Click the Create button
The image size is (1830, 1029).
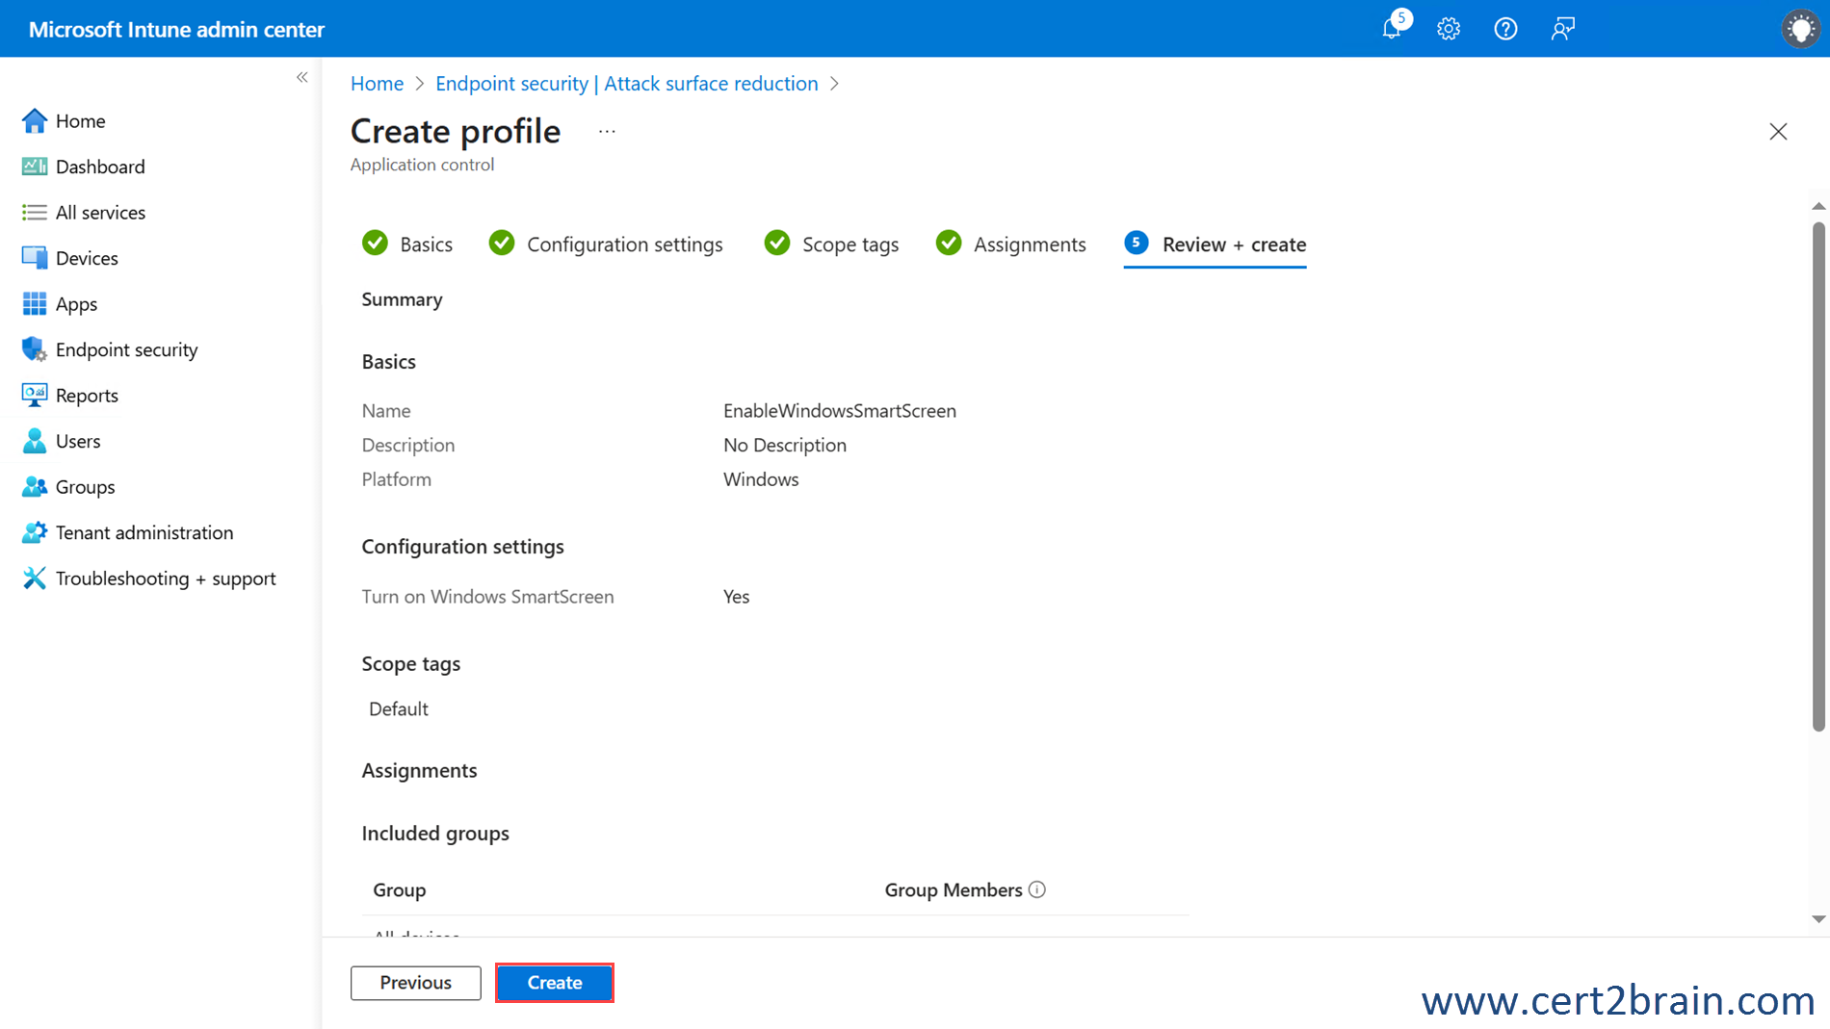tap(555, 983)
